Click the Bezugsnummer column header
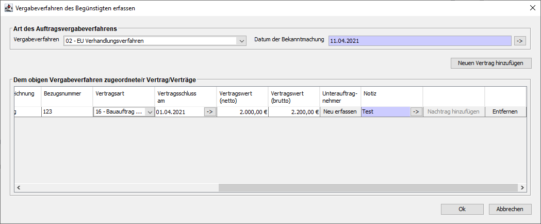Viewport: 541px width, 224px height. pos(67,97)
